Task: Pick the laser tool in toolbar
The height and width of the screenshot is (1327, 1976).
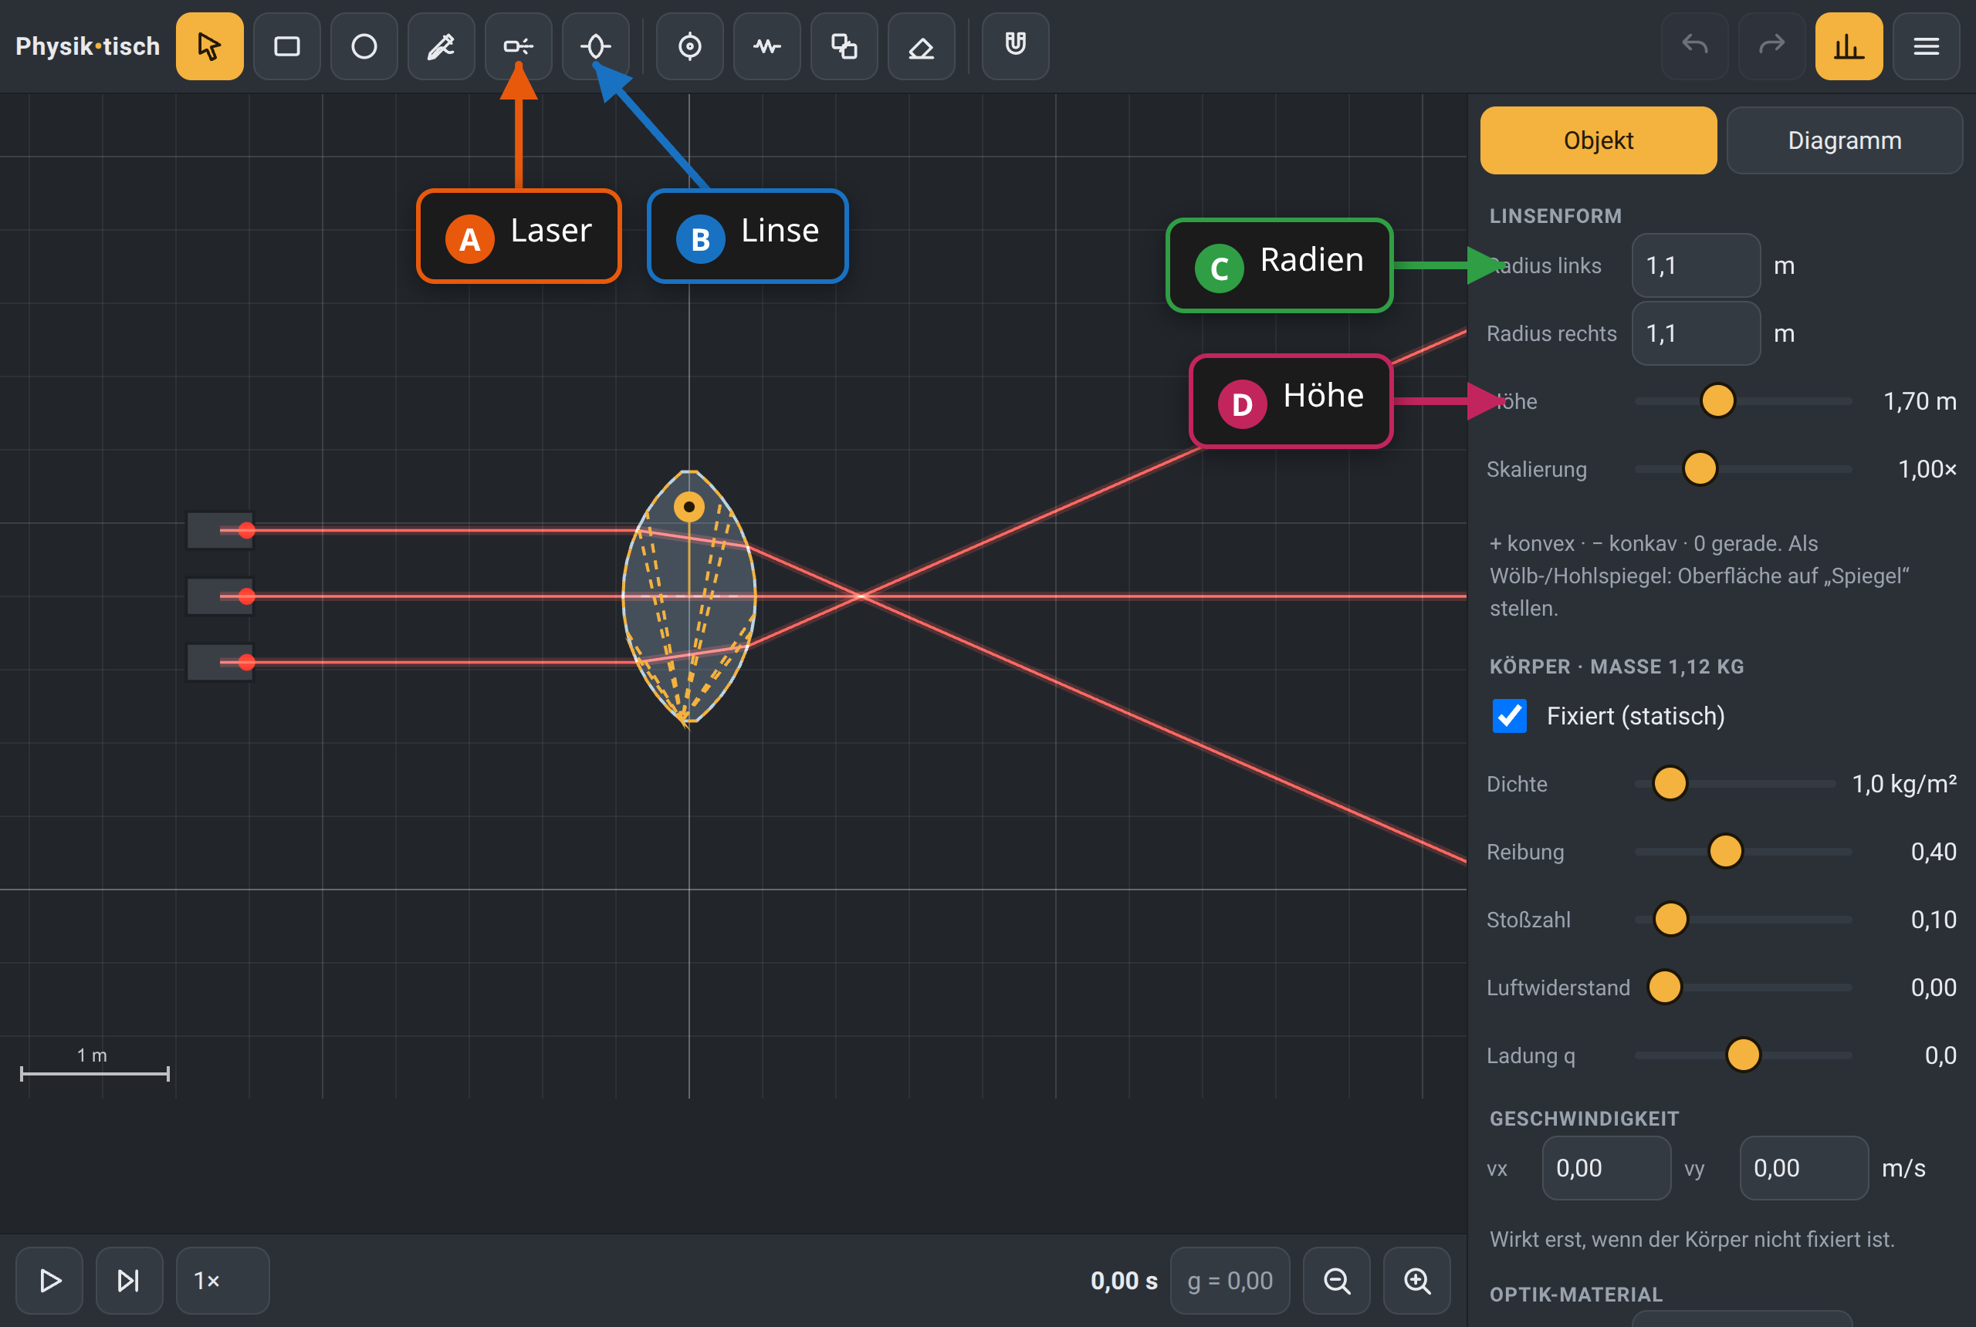Action: [518, 46]
